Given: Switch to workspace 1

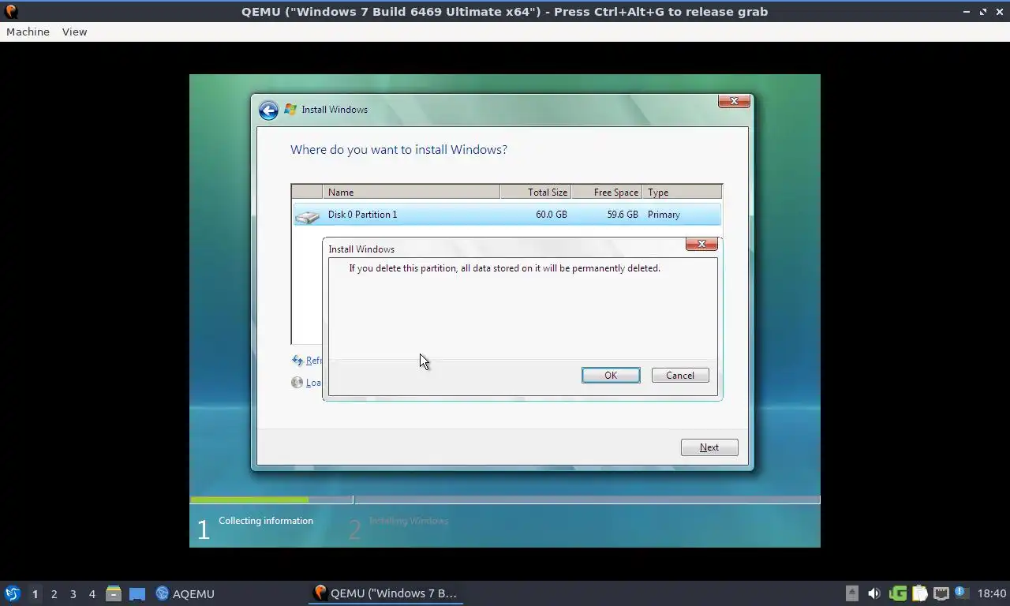Looking at the screenshot, I should (35, 593).
